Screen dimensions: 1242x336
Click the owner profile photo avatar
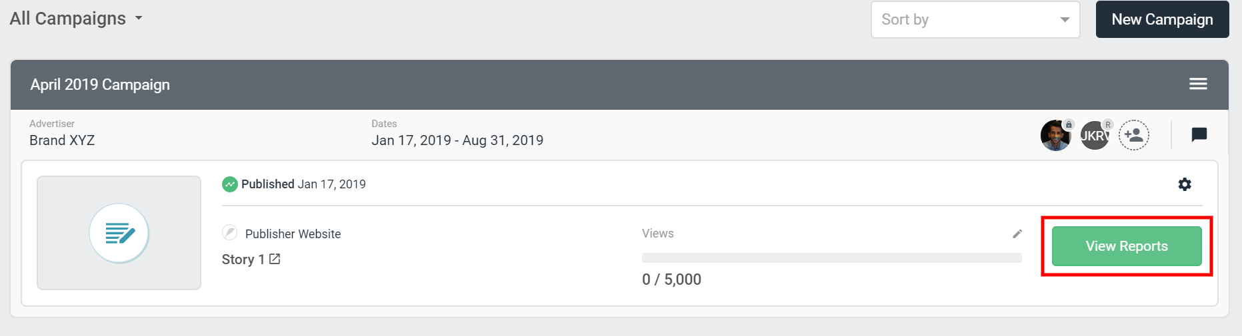[1055, 136]
